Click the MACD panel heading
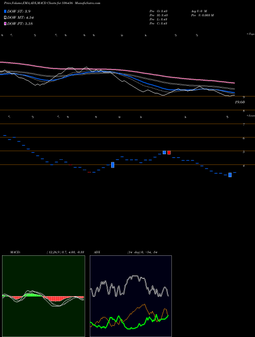255x337 pixels. 15,252
